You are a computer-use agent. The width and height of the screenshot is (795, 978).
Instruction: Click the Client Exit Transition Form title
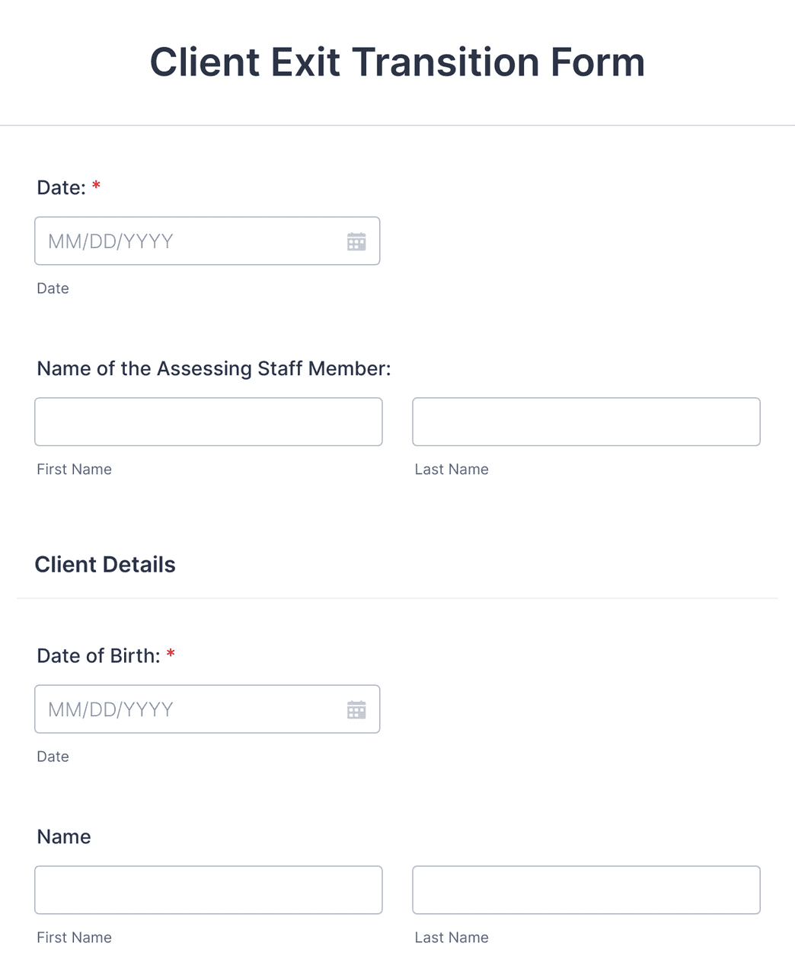point(397,61)
